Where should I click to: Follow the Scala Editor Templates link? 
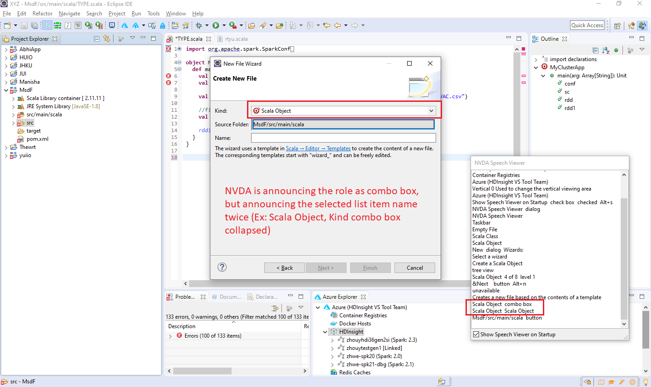(x=318, y=148)
